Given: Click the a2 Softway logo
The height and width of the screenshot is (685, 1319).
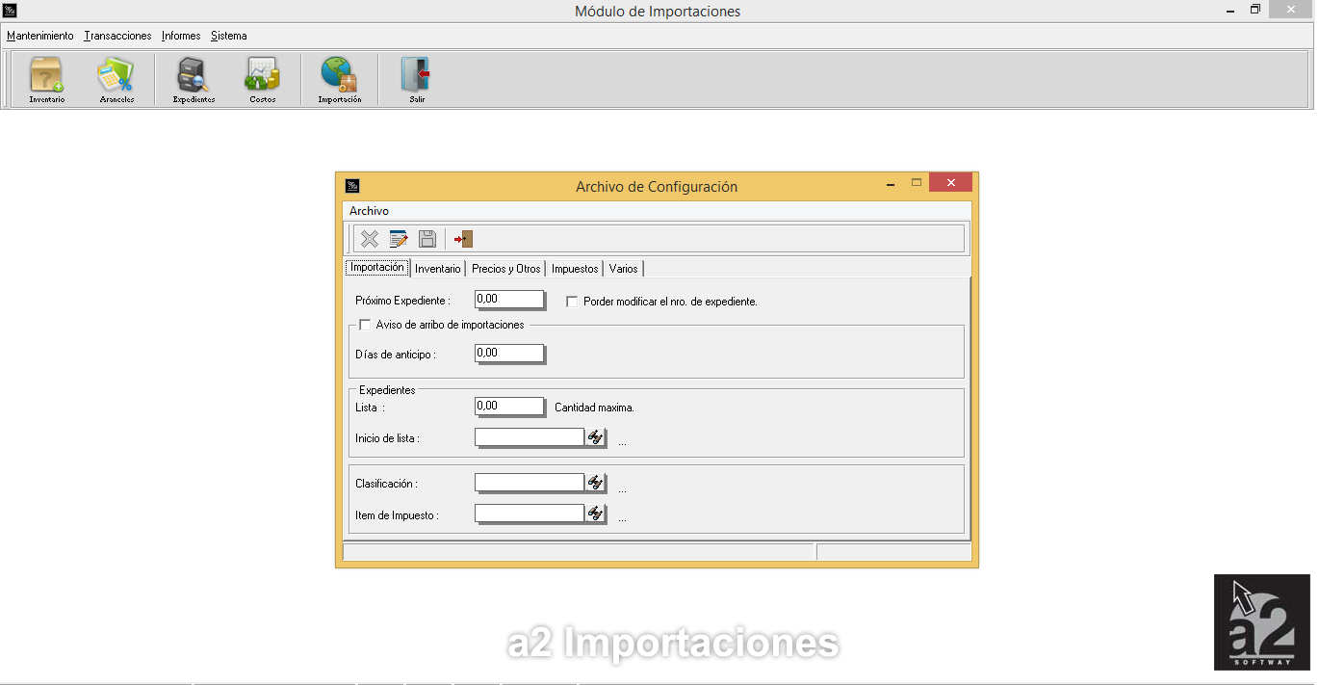Looking at the screenshot, I should coord(1261,622).
